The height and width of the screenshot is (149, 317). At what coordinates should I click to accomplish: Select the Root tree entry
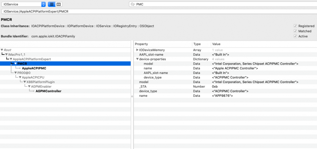[8, 50]
